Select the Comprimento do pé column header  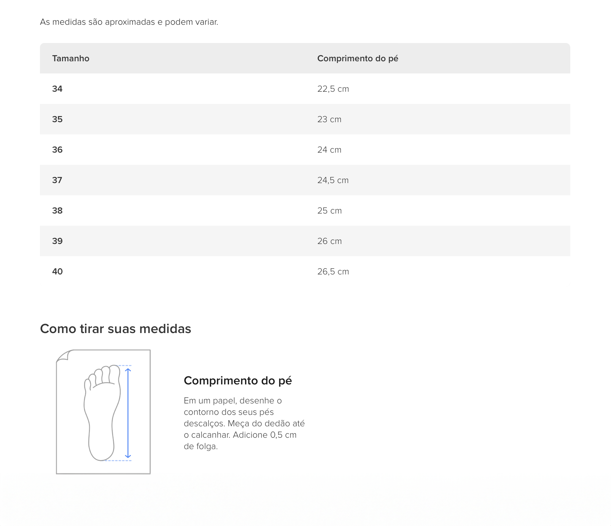tap(358, 58)
